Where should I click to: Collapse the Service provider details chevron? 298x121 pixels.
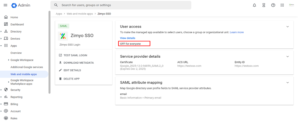coord(288,56)
